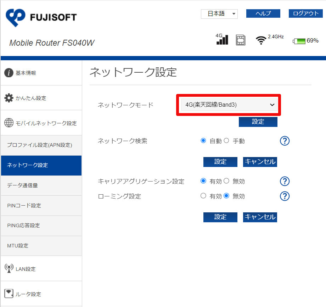Disable carrier aggregation with 無効
Image resolution: width=326 pixels, height=307 pixels.
(226, 181)
